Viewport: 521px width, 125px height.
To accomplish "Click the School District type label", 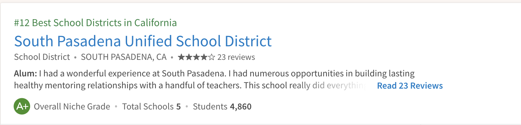I will [42, 57].
